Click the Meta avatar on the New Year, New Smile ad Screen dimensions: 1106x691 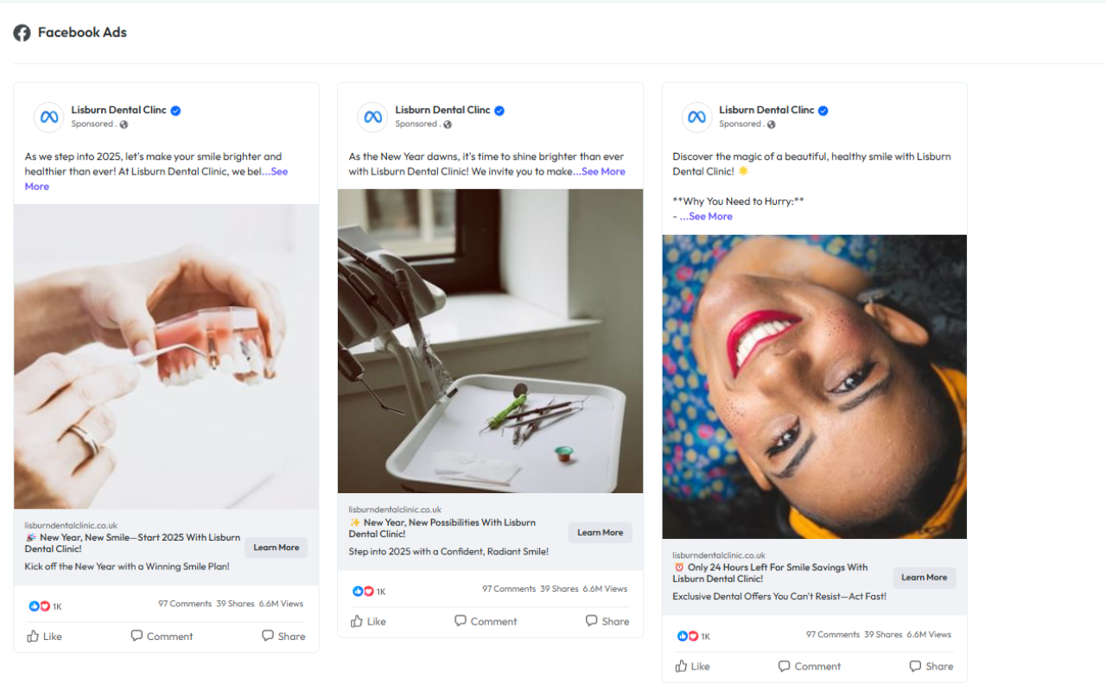click(48, 117)
